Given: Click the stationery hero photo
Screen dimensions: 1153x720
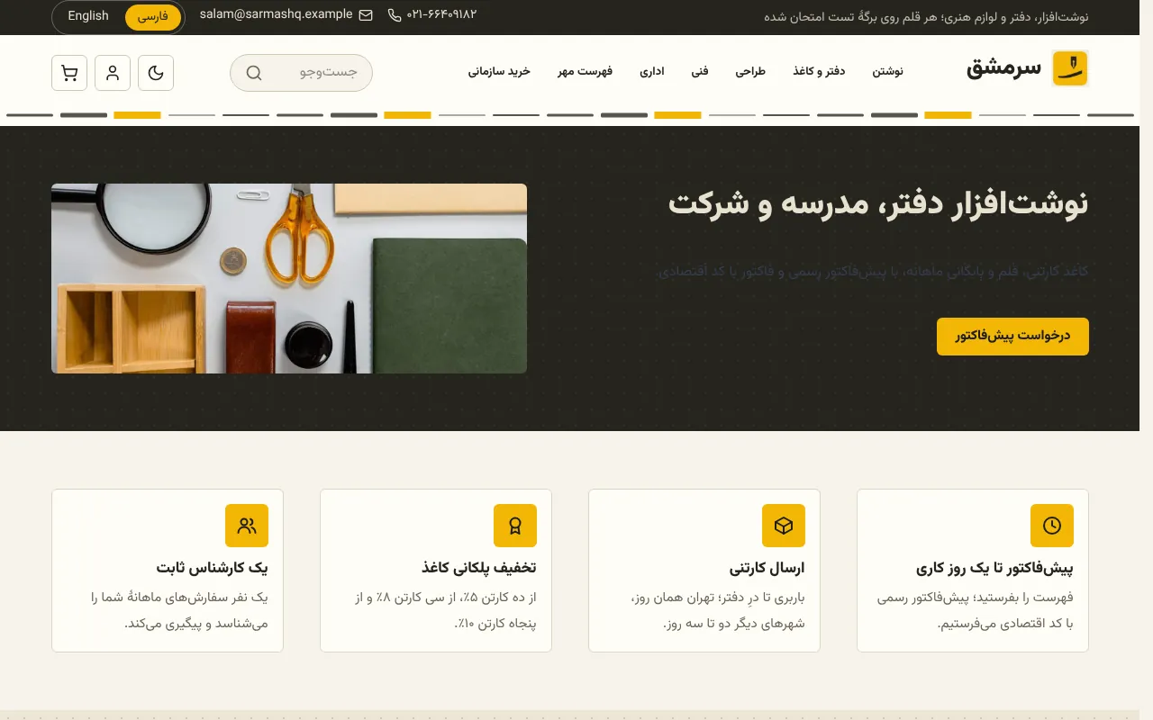Looking at the screenshot, I should pos(289,278).
